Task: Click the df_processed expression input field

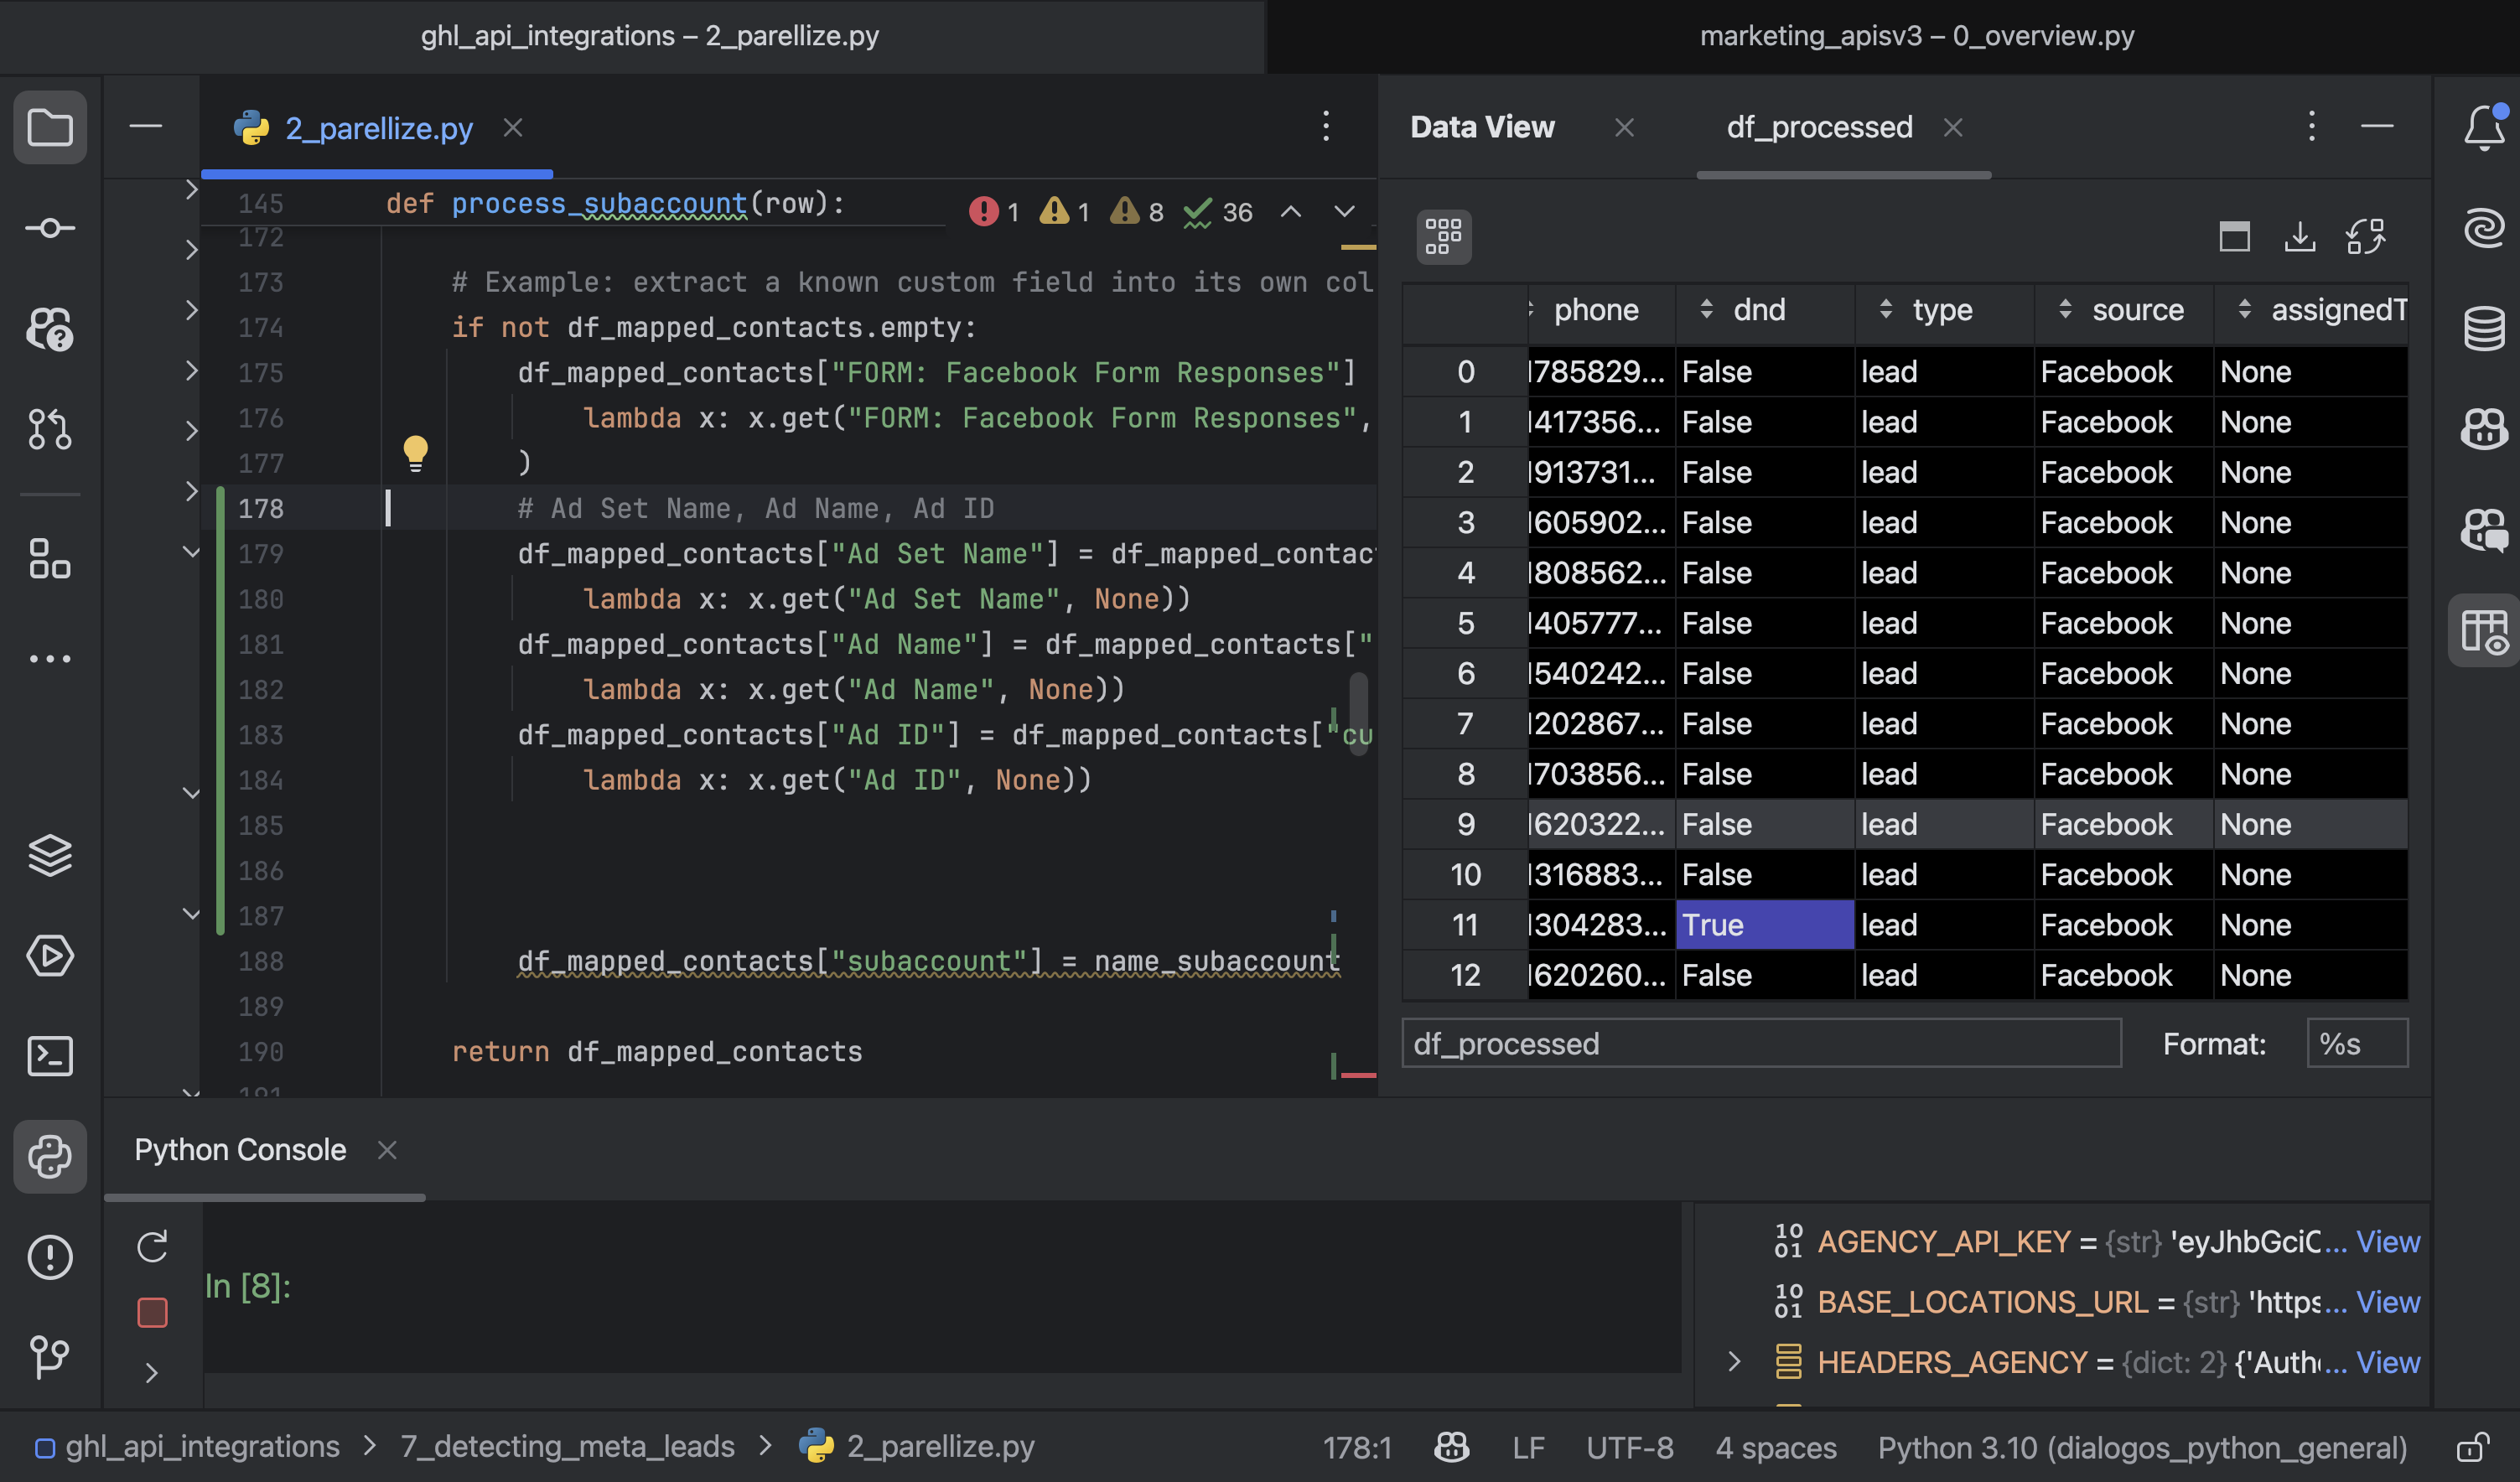Action: point(1761,1043)
